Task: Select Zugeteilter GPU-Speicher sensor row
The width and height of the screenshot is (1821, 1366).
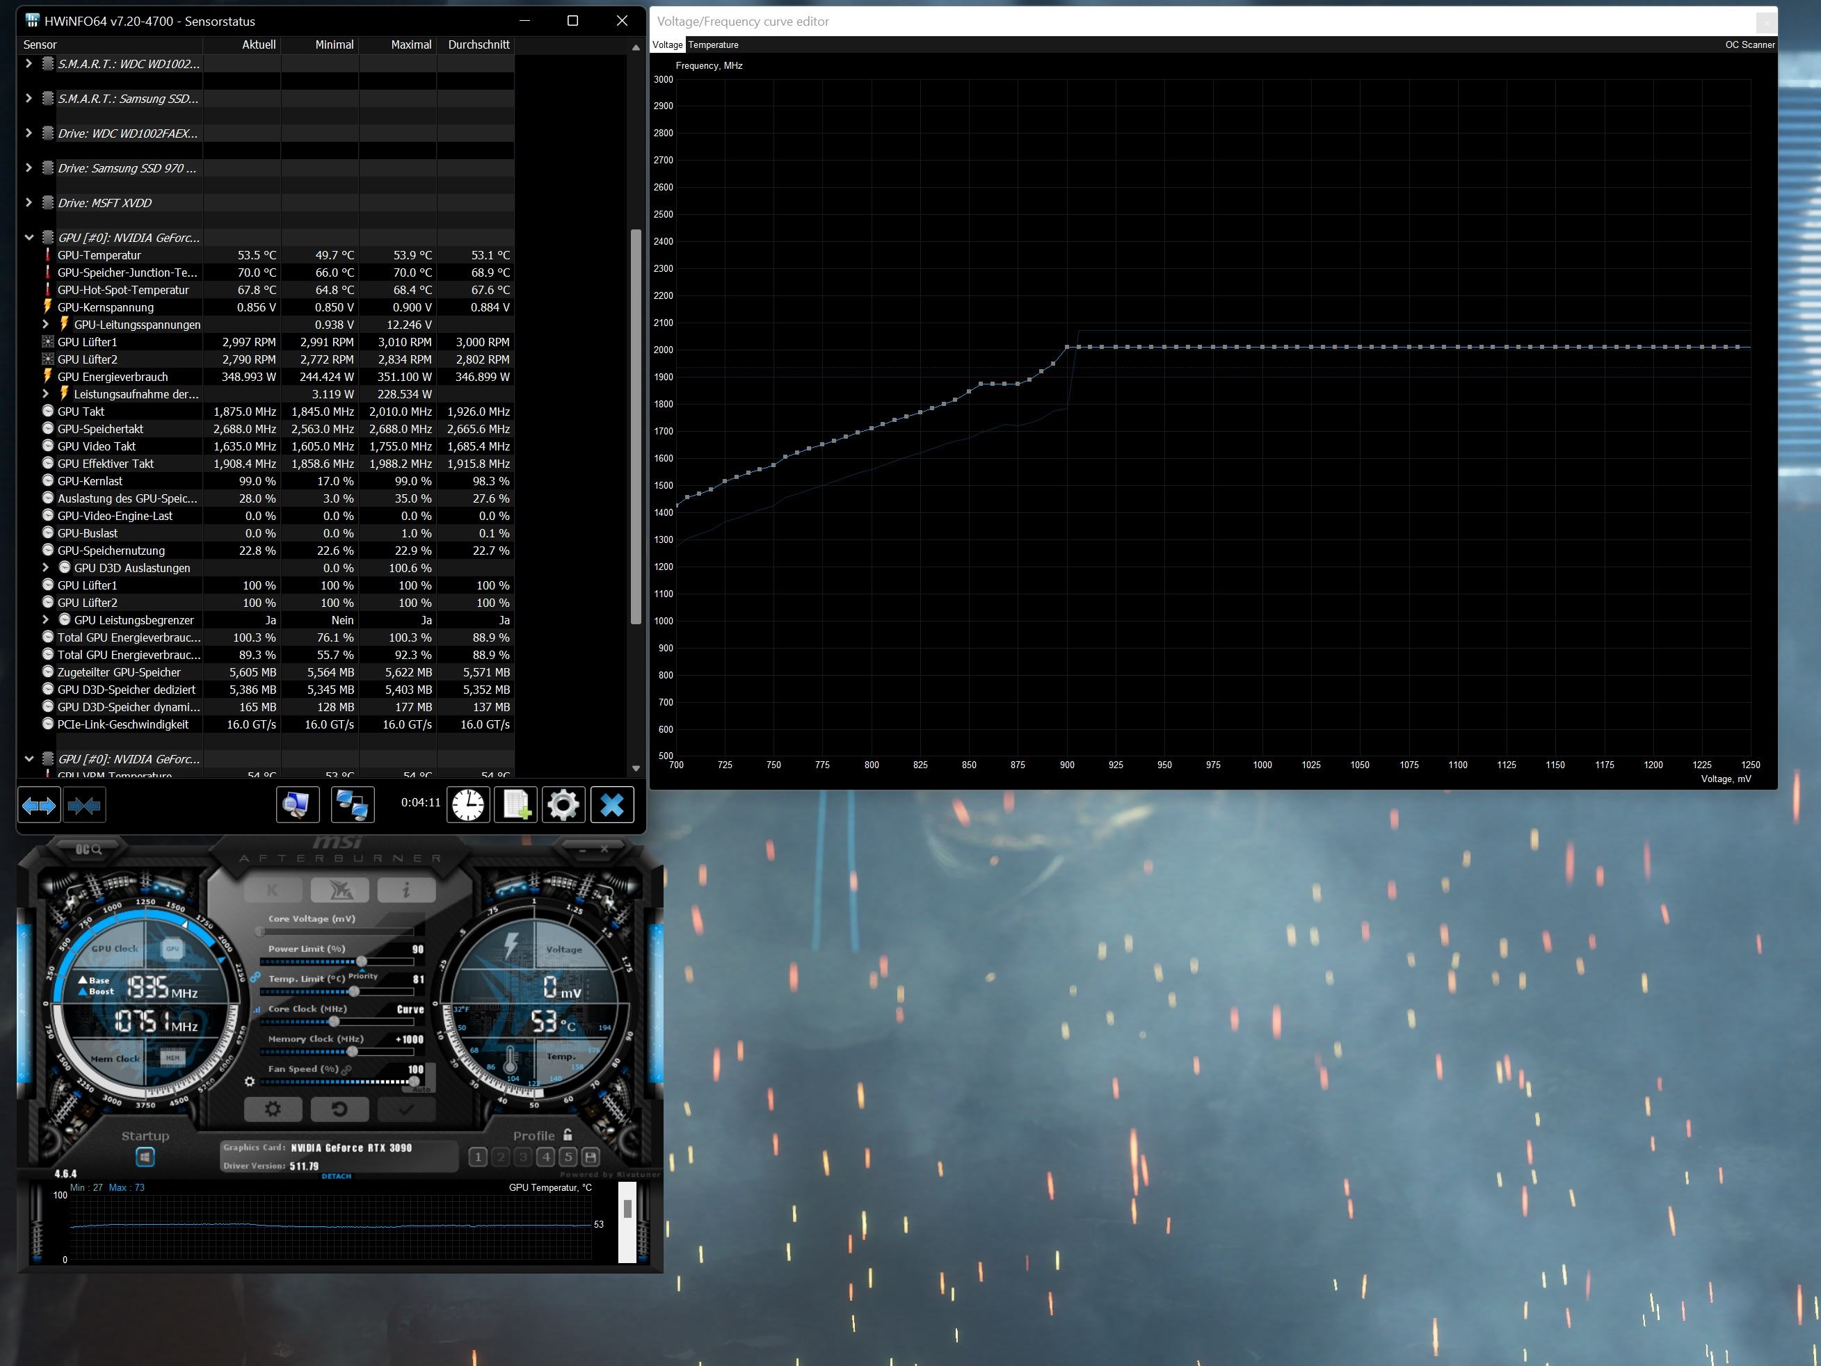Action: (266, 672)
